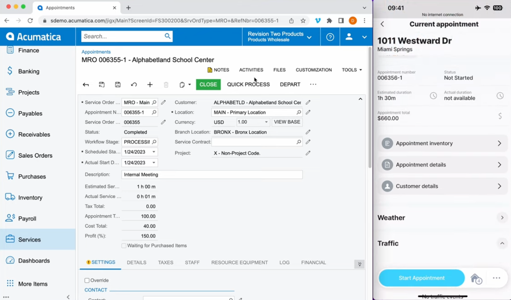Open Customer details row in mobile app
This screenshot has width=511, height=300.
(442, 186)
